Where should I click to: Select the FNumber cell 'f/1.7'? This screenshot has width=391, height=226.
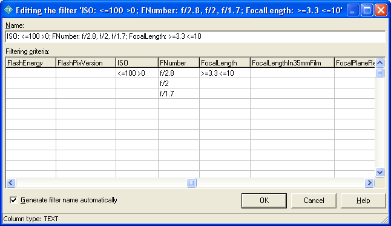point(179,94)
